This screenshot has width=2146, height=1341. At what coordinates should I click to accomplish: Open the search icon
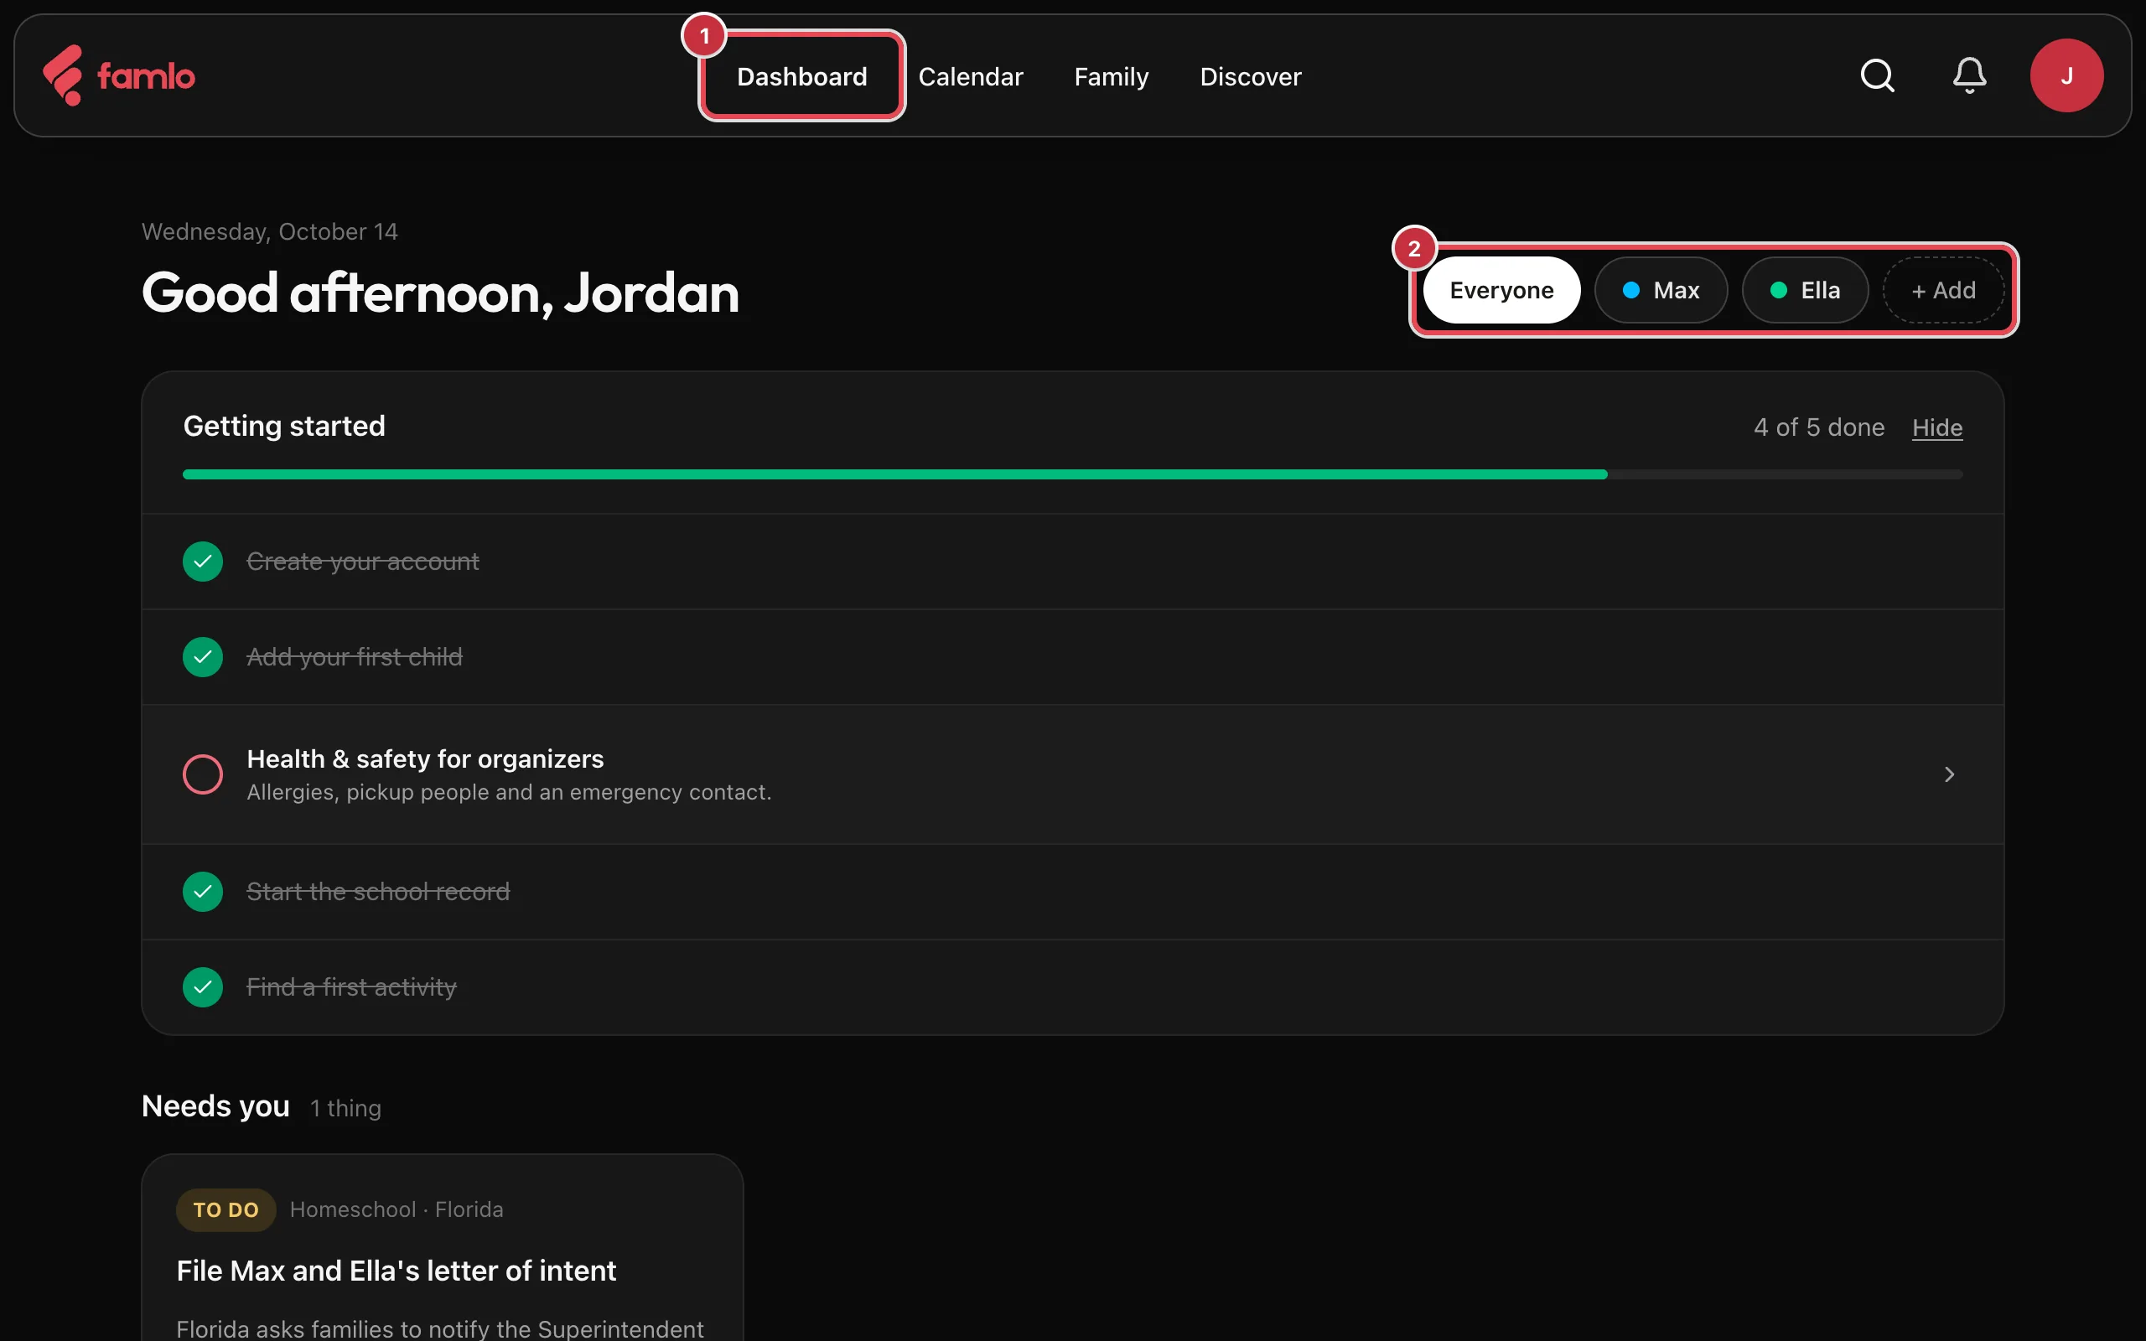pos(1876,75)
